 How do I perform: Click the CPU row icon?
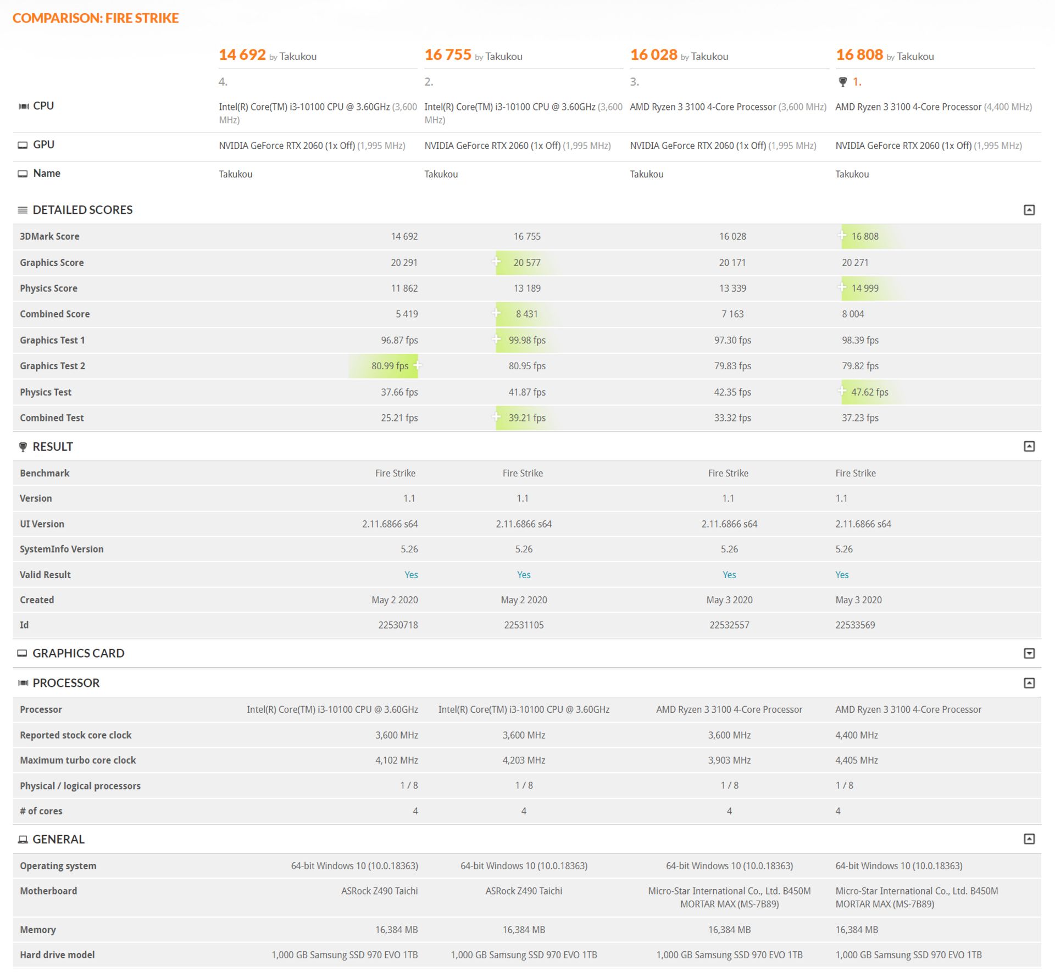[23, 106]
